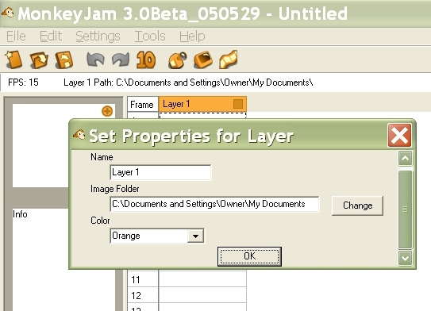Open the Tools menu
Image resolution: width=431 pixels, height=311 pixels.
150,36
